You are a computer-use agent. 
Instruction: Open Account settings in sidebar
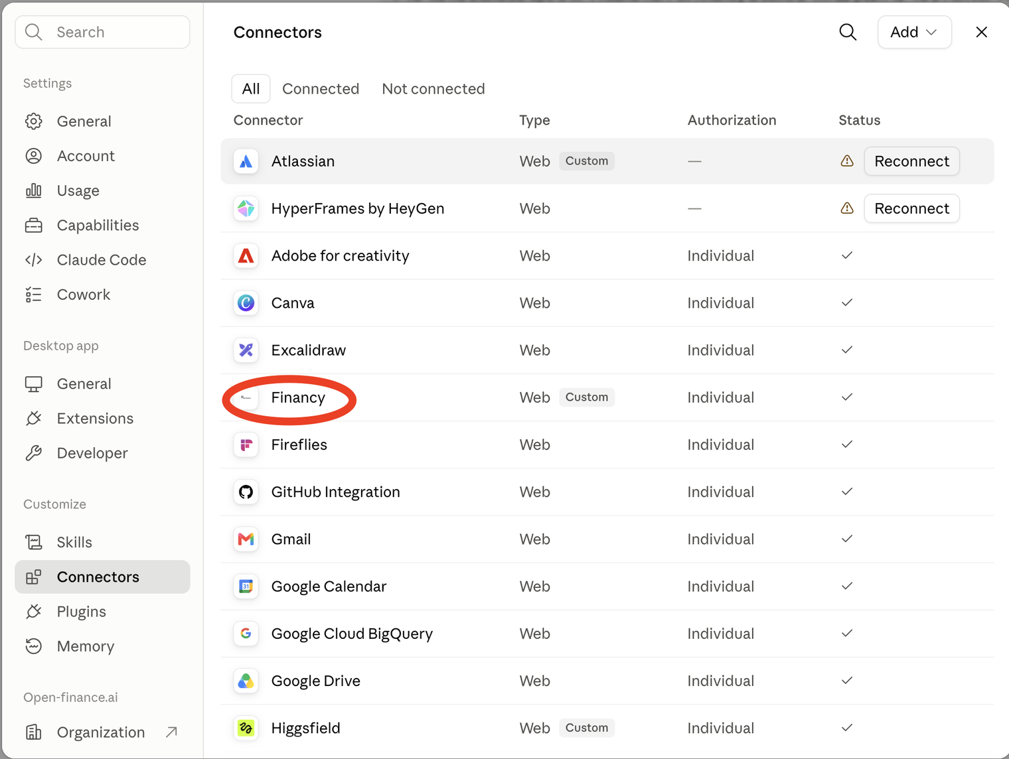pyautogui.click(x=102, y=156)
